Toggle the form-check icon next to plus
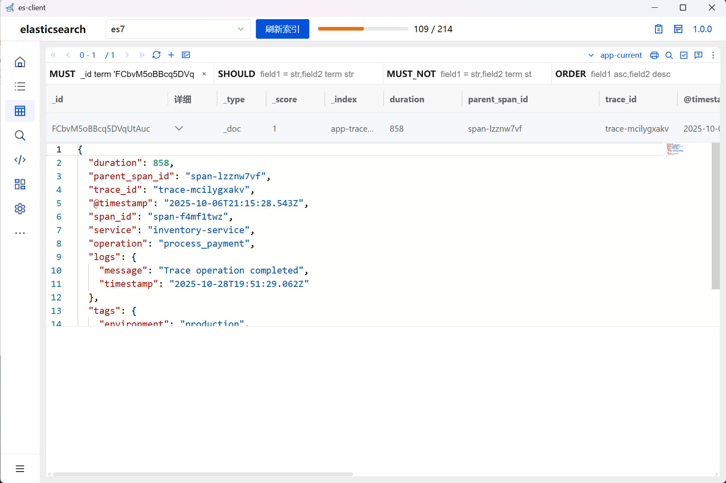Viewport: 726px width, 483px height. (x=186, y=55)
